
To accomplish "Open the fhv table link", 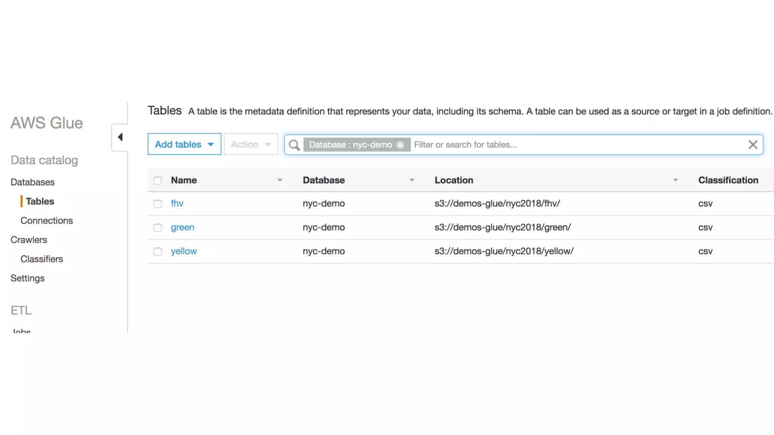I will point(177,204).
